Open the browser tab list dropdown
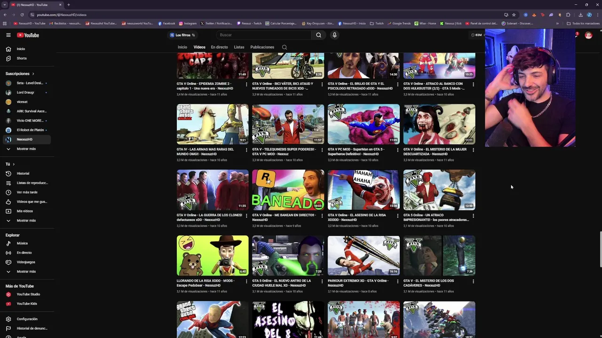 click(x=5, y=5)
